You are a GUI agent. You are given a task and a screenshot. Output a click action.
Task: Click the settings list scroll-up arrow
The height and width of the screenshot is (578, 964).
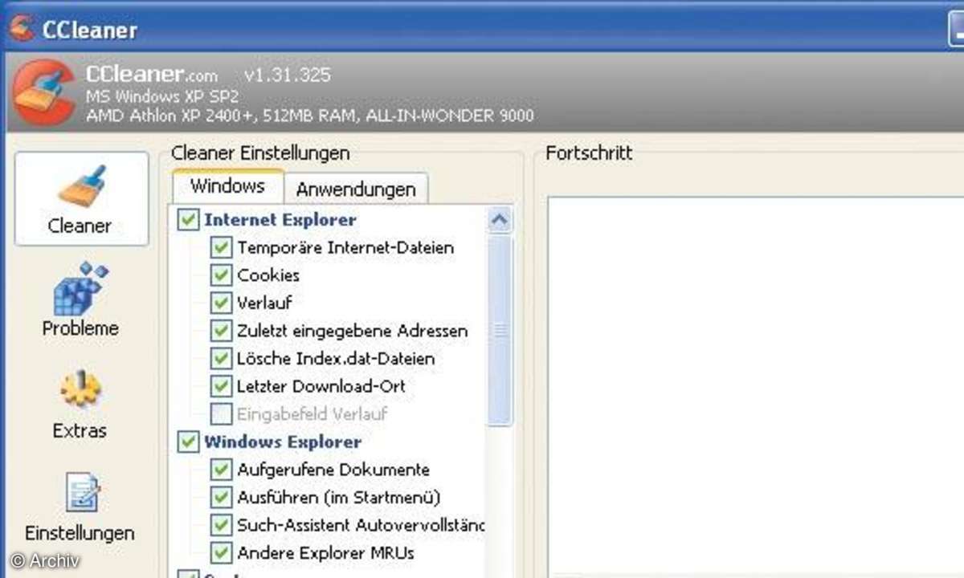[500, 220]
